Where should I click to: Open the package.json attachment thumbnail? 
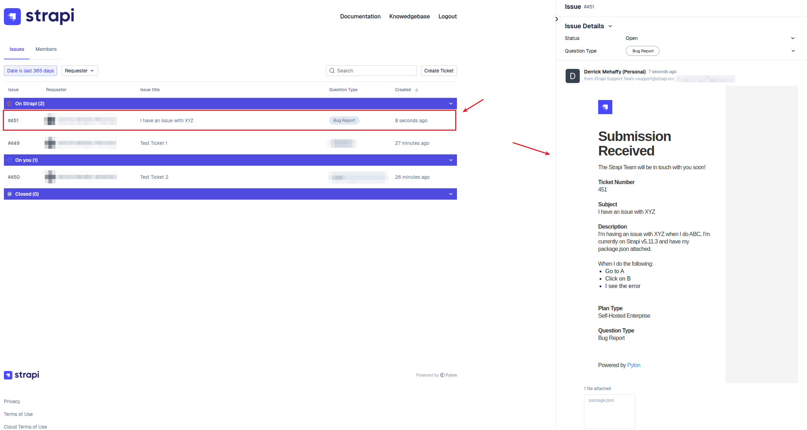[x=609, y=411]
